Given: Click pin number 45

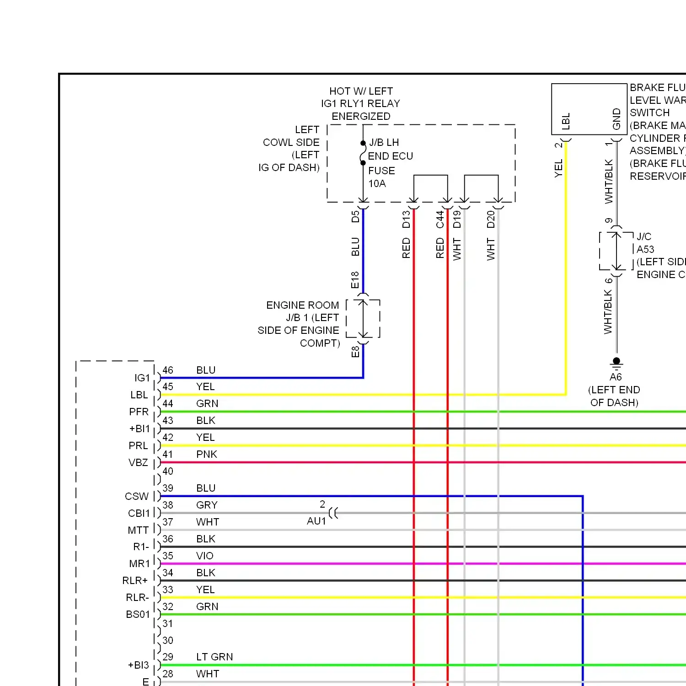Looking at the screenshot, I should pos(168,386).
